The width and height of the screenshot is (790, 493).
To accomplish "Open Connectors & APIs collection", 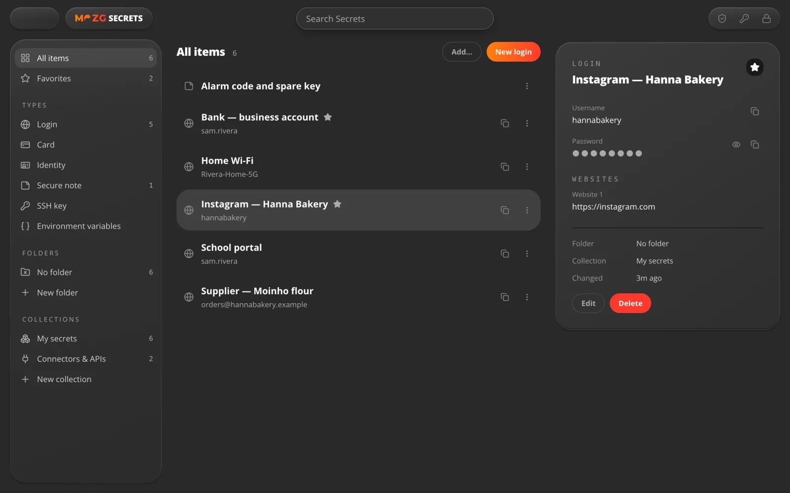I will [86, 359].
